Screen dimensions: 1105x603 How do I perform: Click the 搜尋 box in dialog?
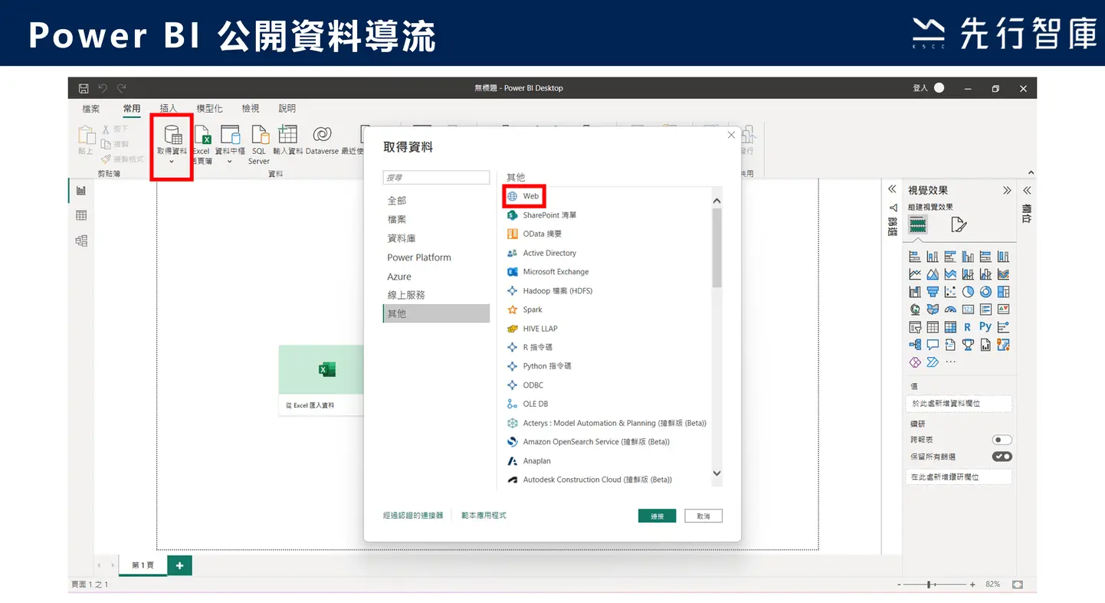pos(436,178)
